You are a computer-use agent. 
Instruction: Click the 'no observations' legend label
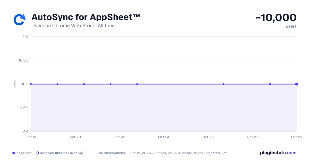point(112,153)
